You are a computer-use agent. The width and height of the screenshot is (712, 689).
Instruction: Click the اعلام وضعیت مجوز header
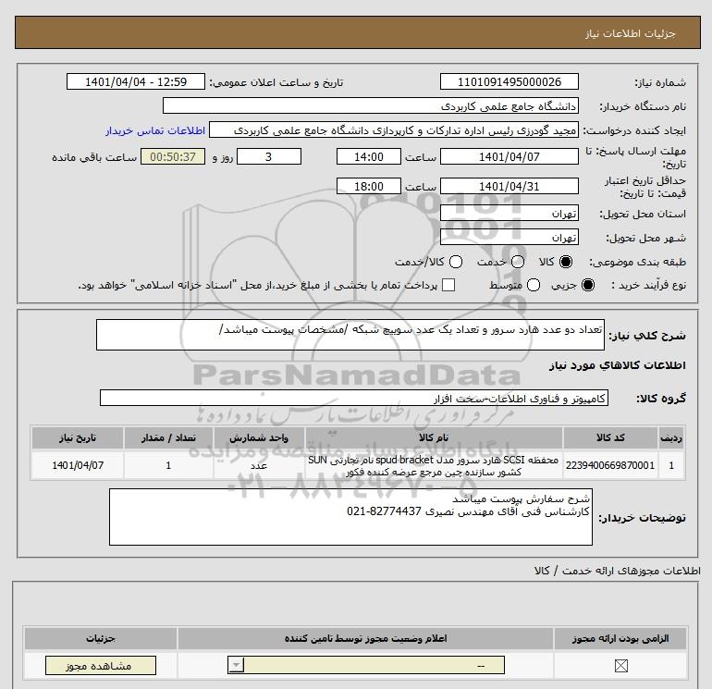click(x=365, y=638)
